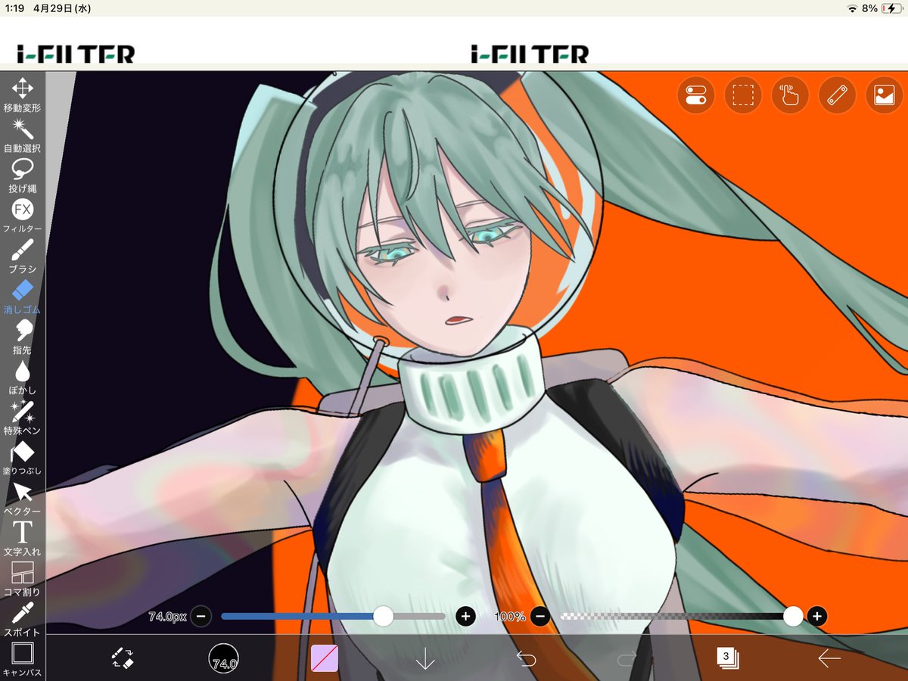Select the 塗りつぶし bucket fill tool

23,458
